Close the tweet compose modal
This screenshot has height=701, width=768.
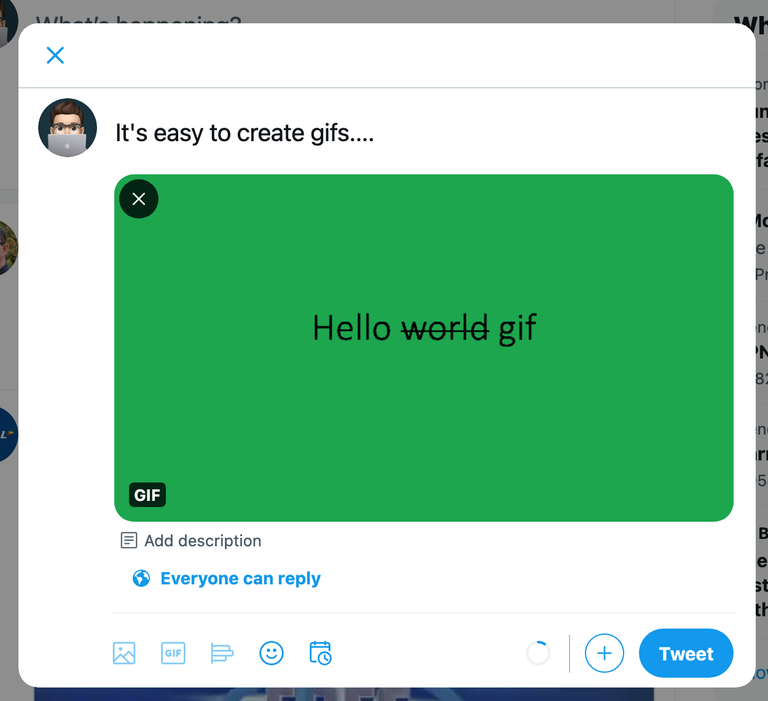click(55, 55)
